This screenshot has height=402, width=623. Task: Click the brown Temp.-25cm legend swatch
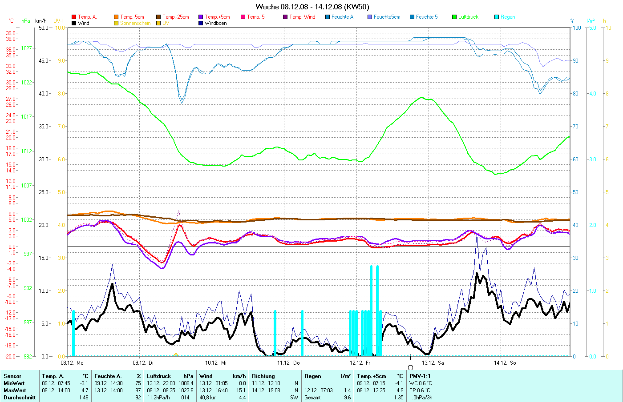pyautogui.click(x=158, y=17)
